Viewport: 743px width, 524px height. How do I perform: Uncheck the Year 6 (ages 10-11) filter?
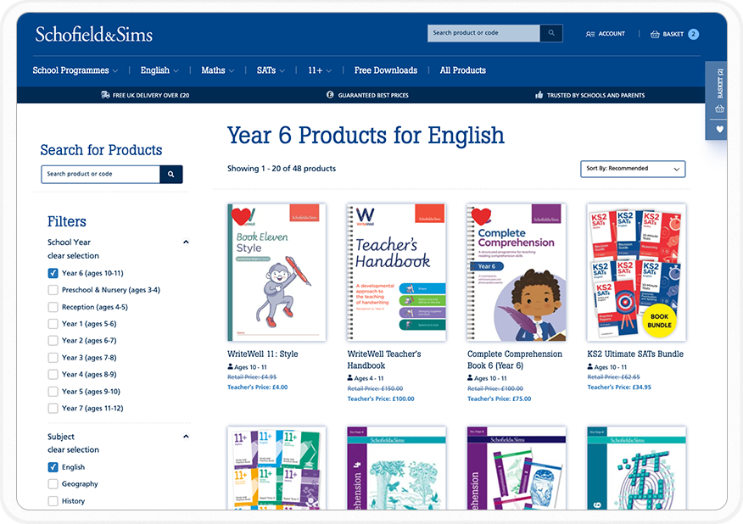pyautogui.click(x=53, y=273)
